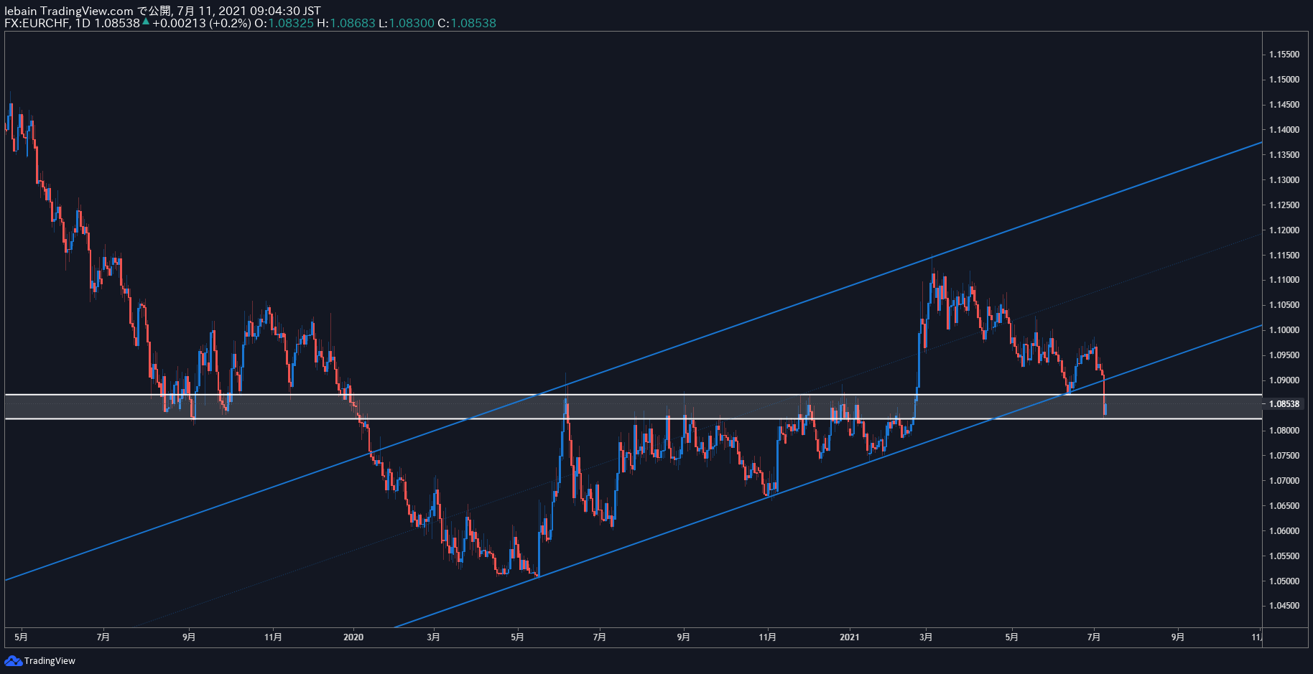Click the green up-arrow price change indicator
Viewport: 1313px width, 674px height.
(146, 22)
